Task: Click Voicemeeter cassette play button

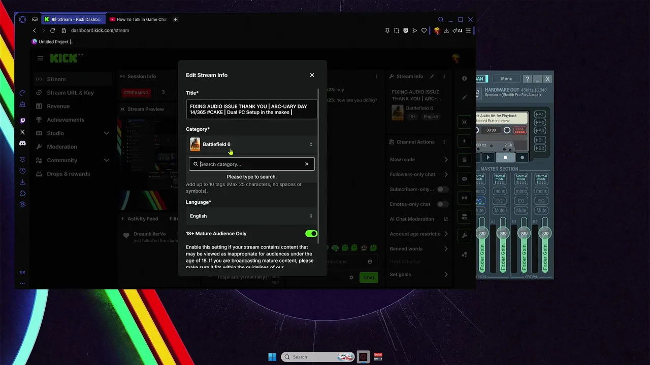Action: point(489,158)
